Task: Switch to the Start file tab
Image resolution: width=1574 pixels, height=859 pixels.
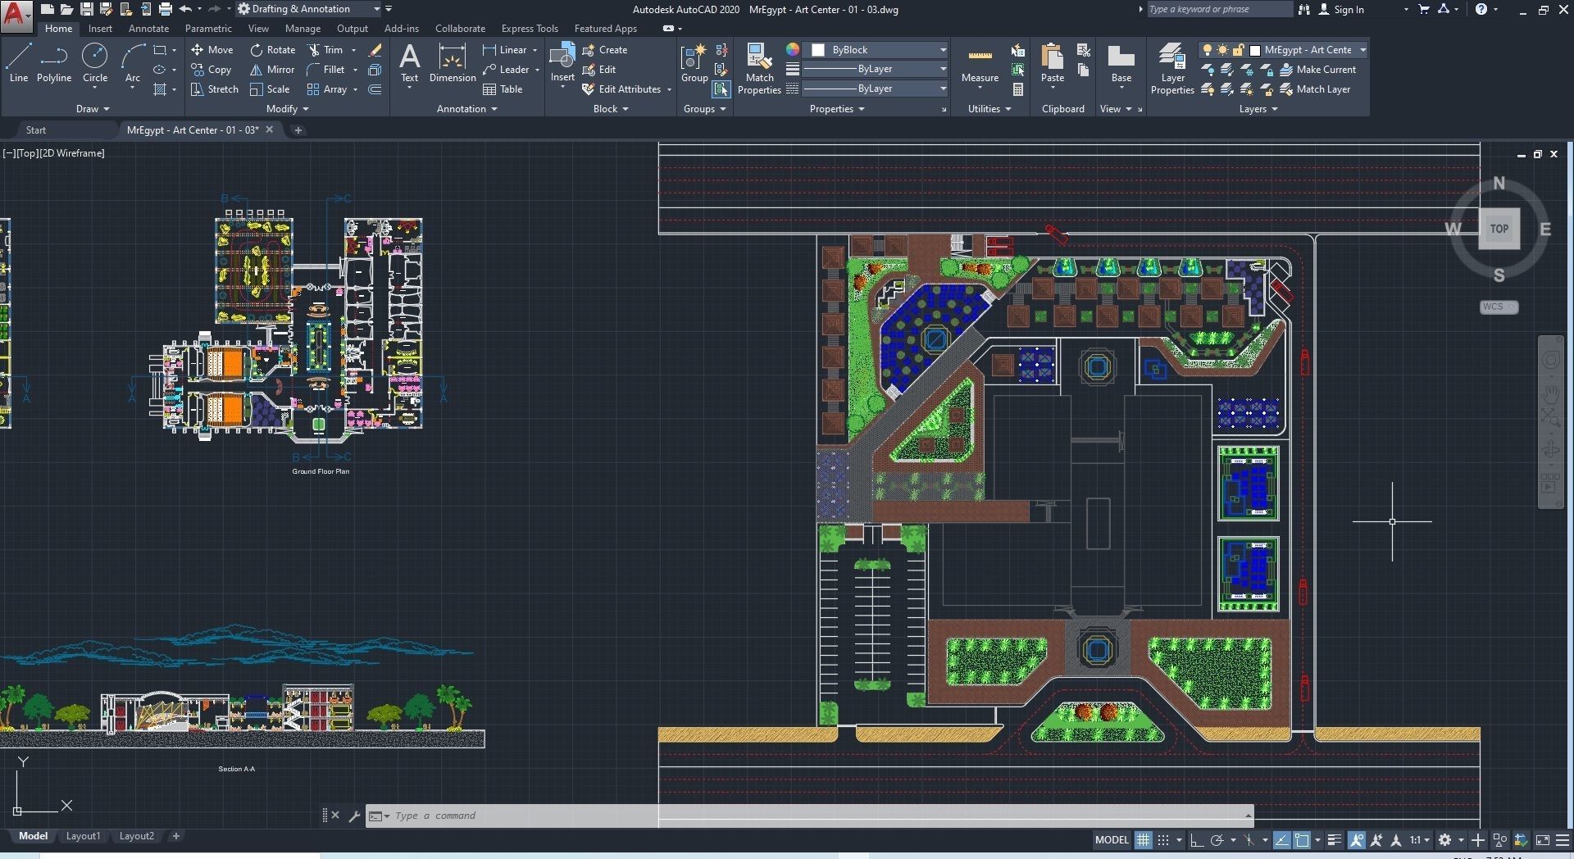Action: click(36, 130)
